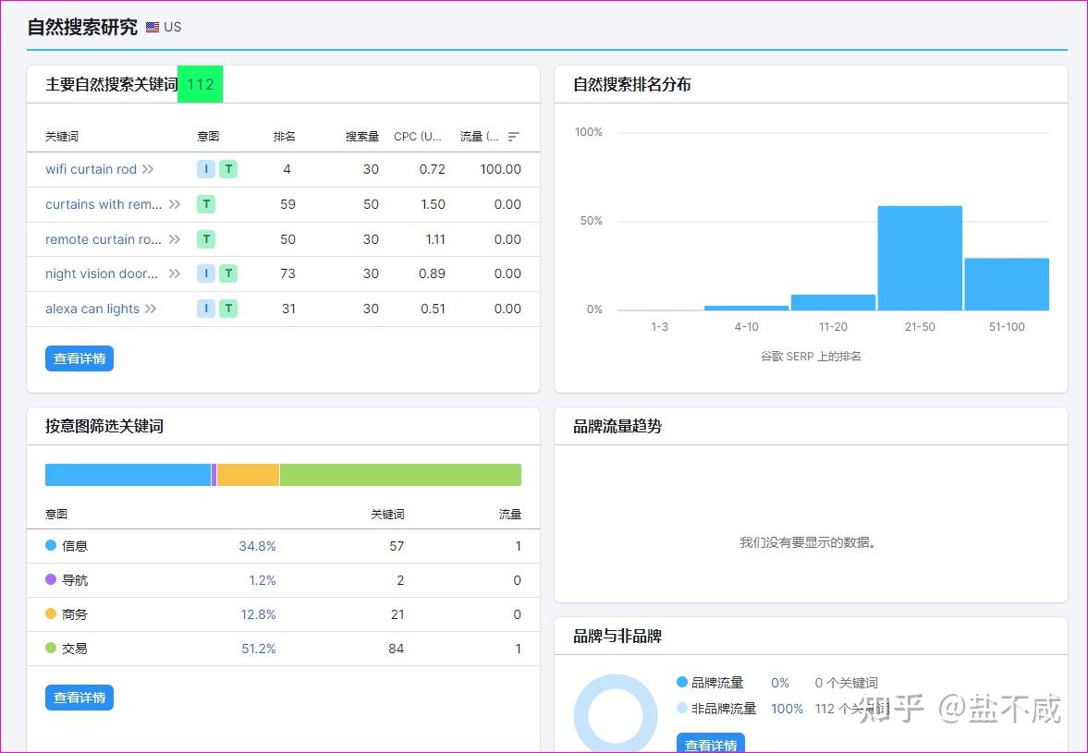This screenshot has height=753, width=1088.
Task: Open the wifi curtain rod keyword link
Action: 91,169
